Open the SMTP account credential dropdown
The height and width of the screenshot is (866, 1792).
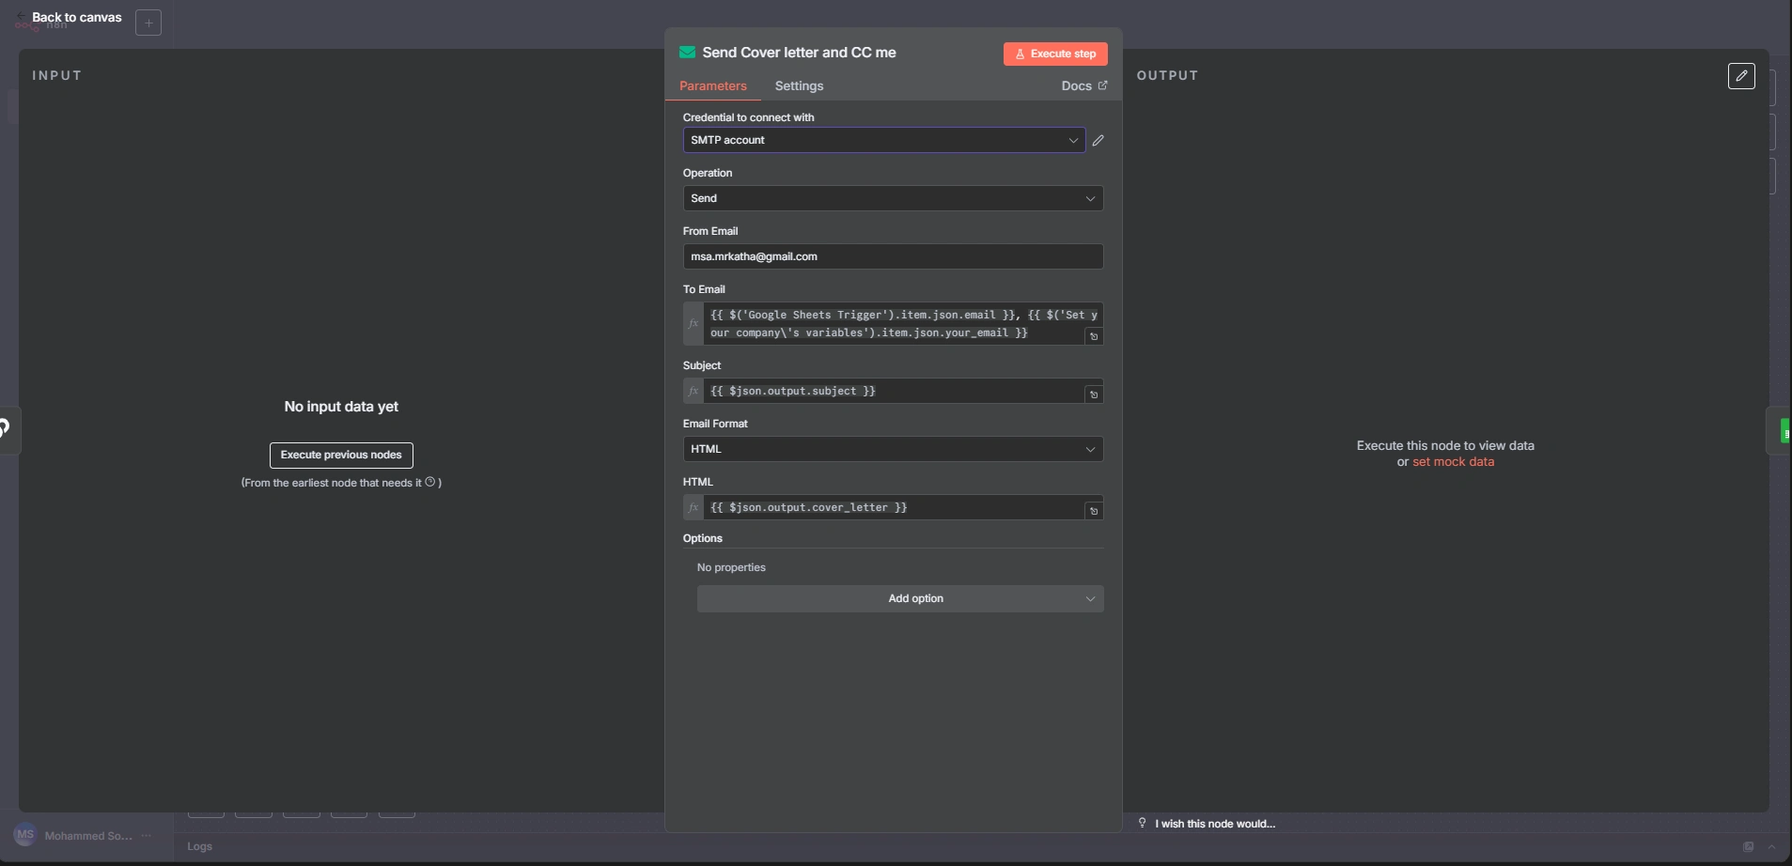pyautogui.click(x=883, y=140)
